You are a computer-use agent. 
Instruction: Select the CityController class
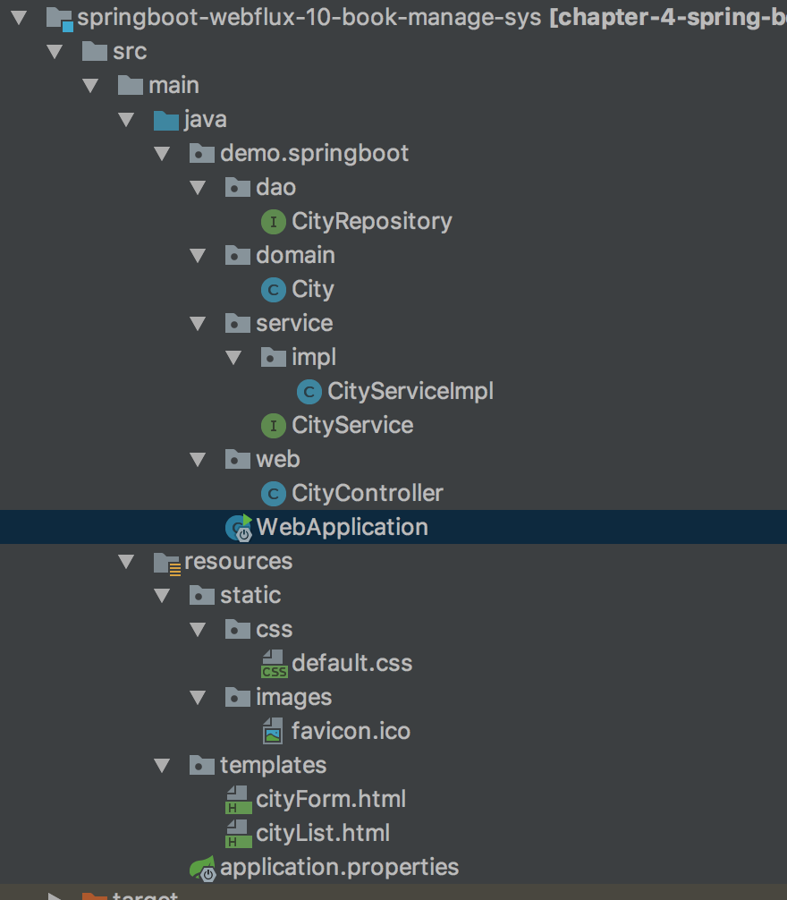[367, 493]
